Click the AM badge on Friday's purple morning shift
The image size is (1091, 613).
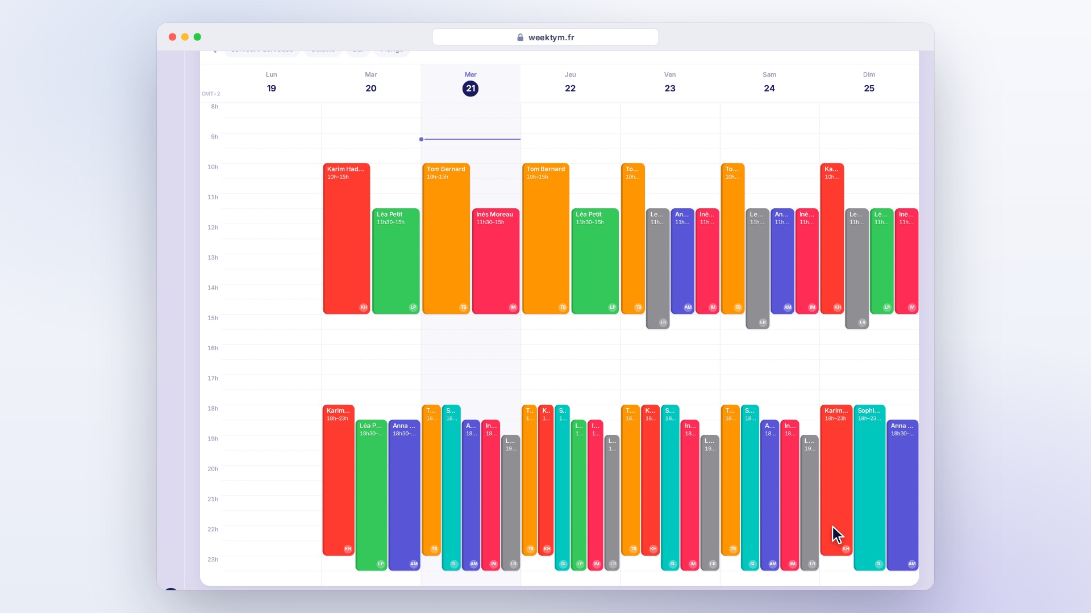(x=688, y=307)
